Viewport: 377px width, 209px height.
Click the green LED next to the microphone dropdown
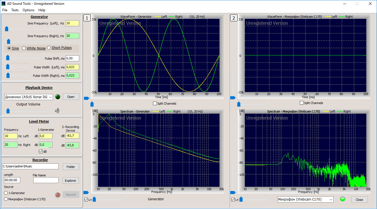click(342, 199)
